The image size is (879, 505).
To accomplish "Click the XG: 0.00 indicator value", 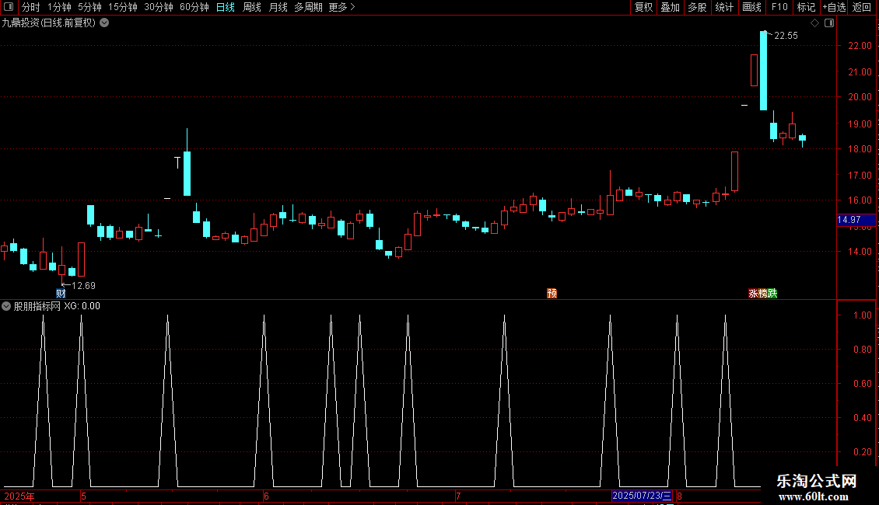I will pyautogui.click(x=82, y=306).
